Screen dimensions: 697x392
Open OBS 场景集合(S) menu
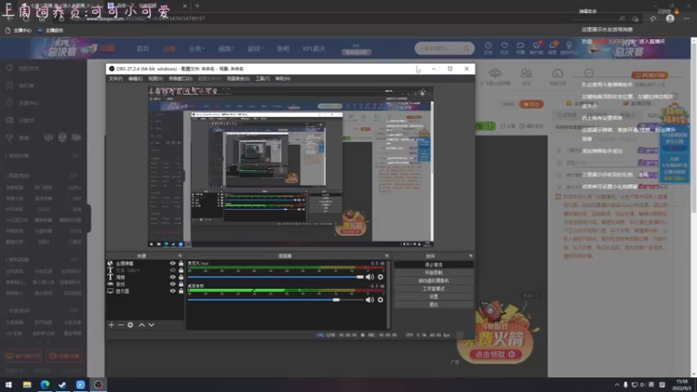(238, 78)
